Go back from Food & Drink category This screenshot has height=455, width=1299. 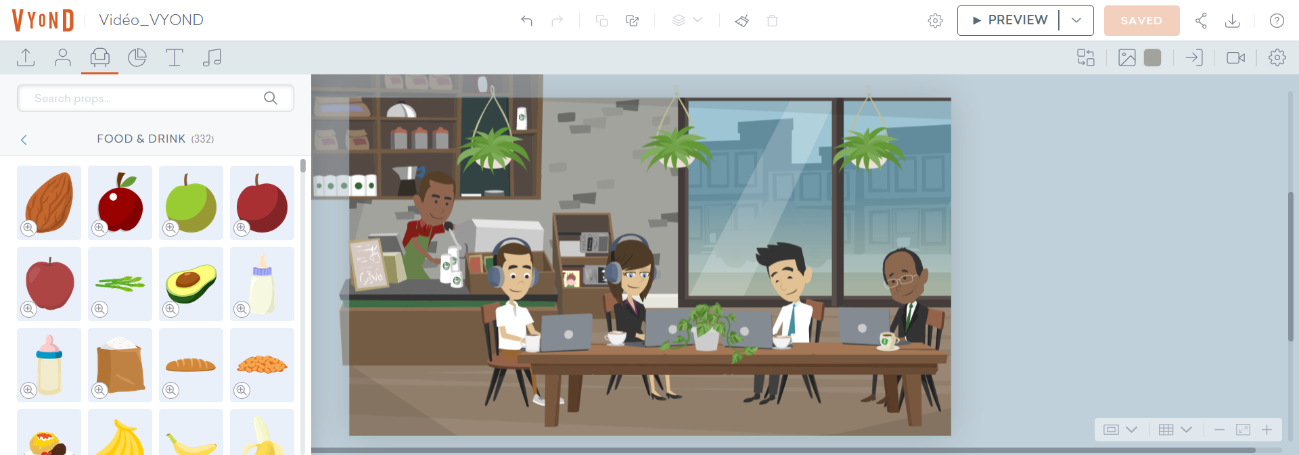(x=24, y=140)
